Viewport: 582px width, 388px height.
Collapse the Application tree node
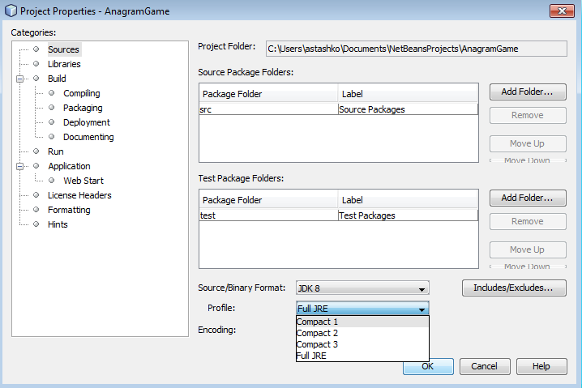point(19,166)
